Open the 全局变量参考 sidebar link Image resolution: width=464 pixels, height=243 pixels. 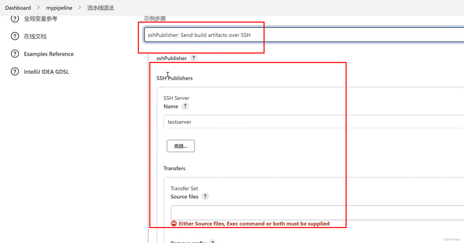point(41,19)
